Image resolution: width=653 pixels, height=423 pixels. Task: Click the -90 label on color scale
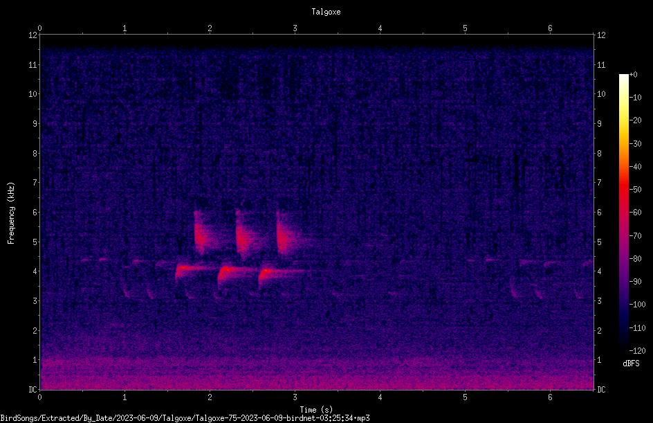click(636, 282)
